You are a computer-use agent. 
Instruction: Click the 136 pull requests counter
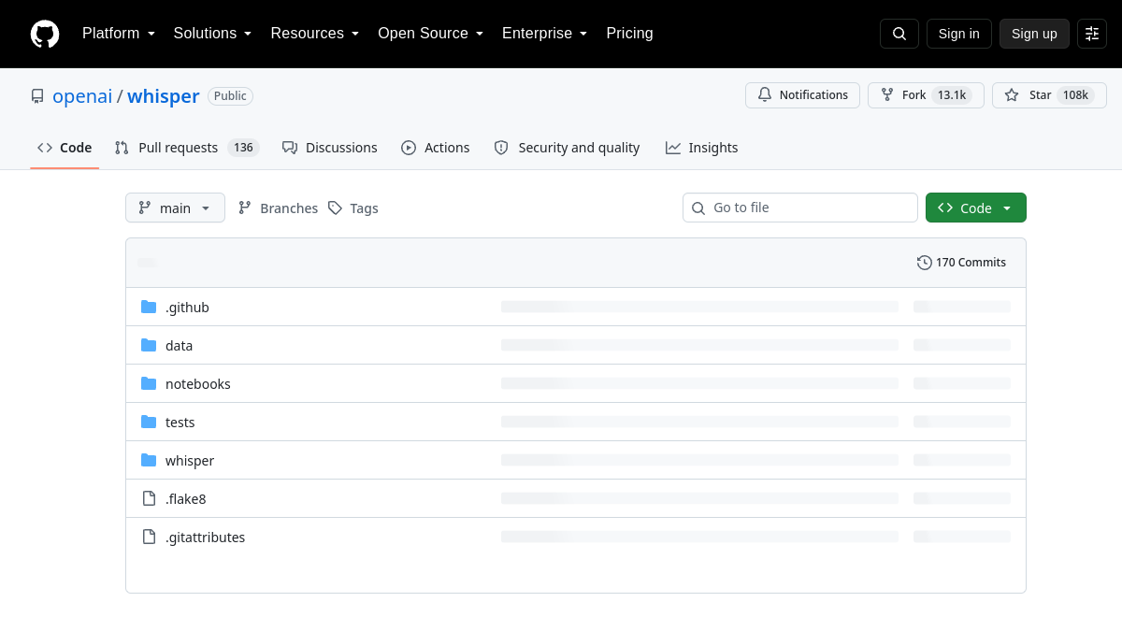tap(243, 148)
